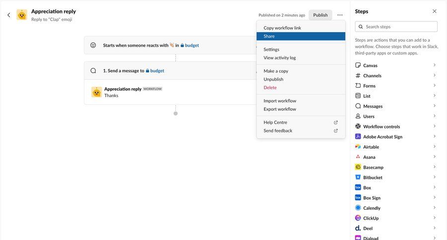Click the Asana app icon
Viewport: 447px width, 240px height.
point(358,157)
